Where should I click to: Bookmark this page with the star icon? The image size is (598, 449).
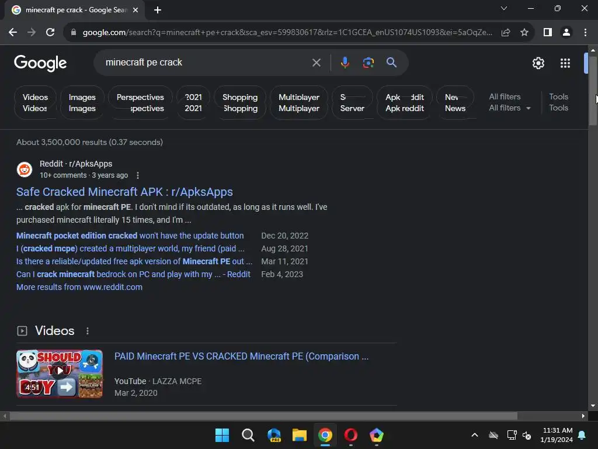point(524,33)
